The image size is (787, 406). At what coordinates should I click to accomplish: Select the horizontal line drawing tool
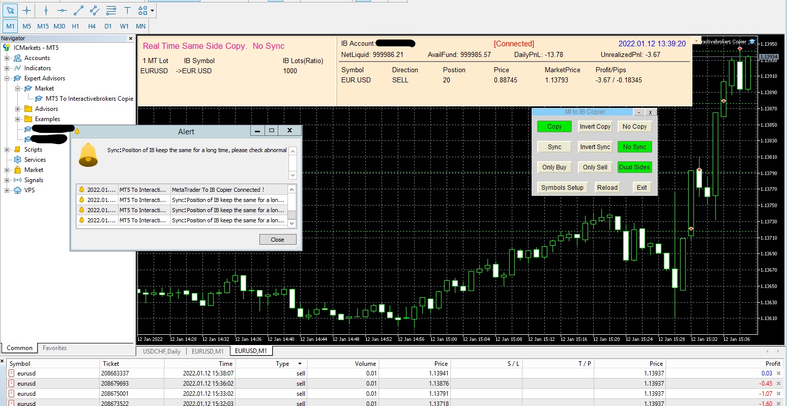pyautogui.click(x=62, y=10)
